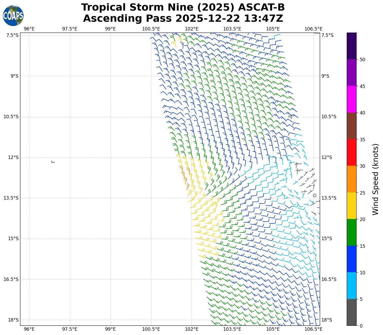The image size is (383, 335).
Task: Click the Wind Speed (knots) label
Action: coord(375,179)
